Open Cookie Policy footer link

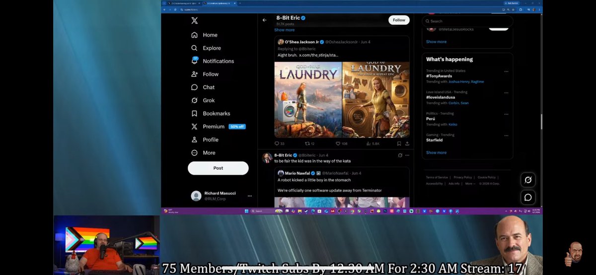pos(486,177)
